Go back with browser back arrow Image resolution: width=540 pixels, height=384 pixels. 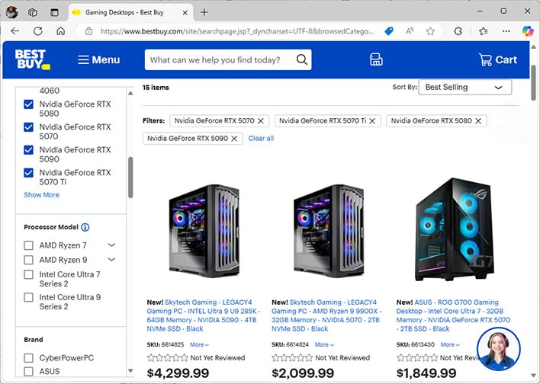tap(15, 31)
